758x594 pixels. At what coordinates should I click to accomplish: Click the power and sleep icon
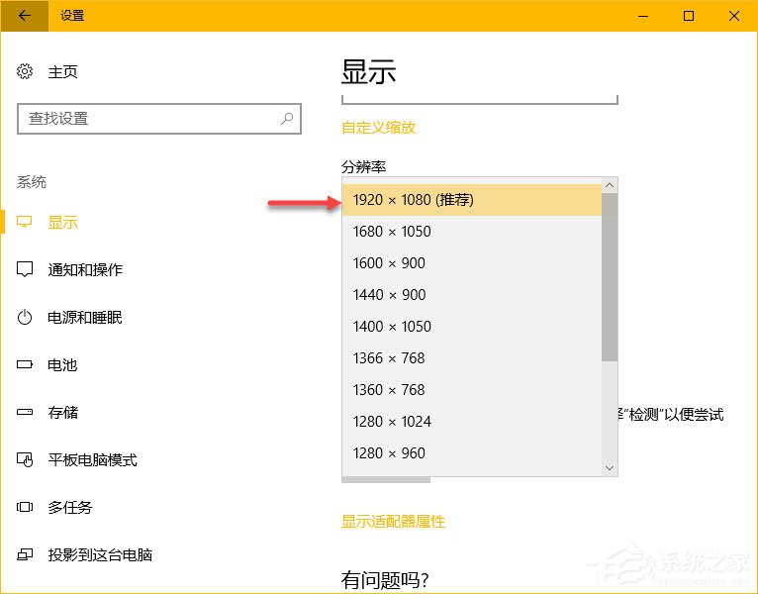tap(25, 318)
